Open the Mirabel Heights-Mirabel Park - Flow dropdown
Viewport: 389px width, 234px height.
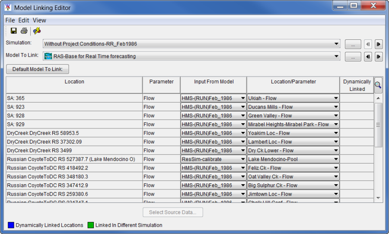point(293,124)
